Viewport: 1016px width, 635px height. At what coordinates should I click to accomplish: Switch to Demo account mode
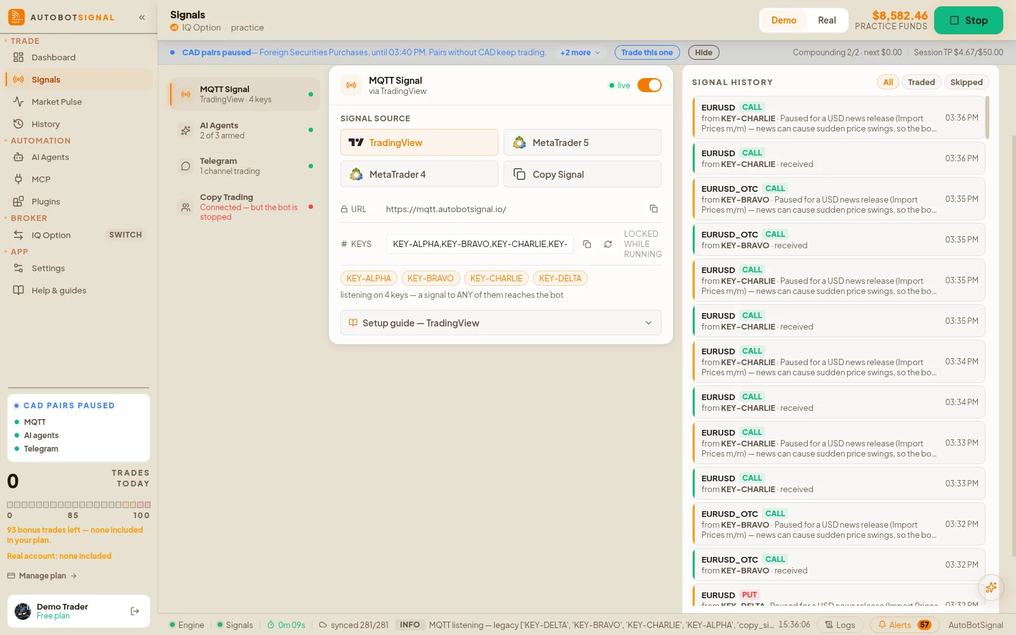[784, 20]
